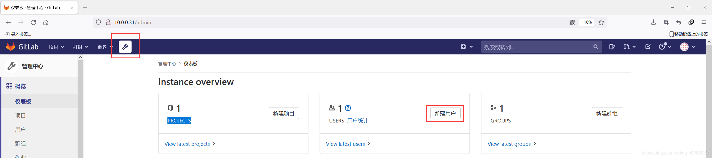The image size is (712, 158).
Task: Open View latest users link
Action: point(348,144)
